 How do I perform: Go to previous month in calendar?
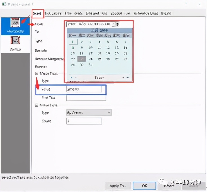tap(76, 78)
